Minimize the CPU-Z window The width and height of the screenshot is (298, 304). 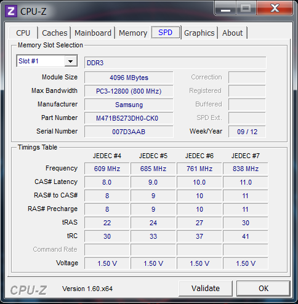point(225,9)
